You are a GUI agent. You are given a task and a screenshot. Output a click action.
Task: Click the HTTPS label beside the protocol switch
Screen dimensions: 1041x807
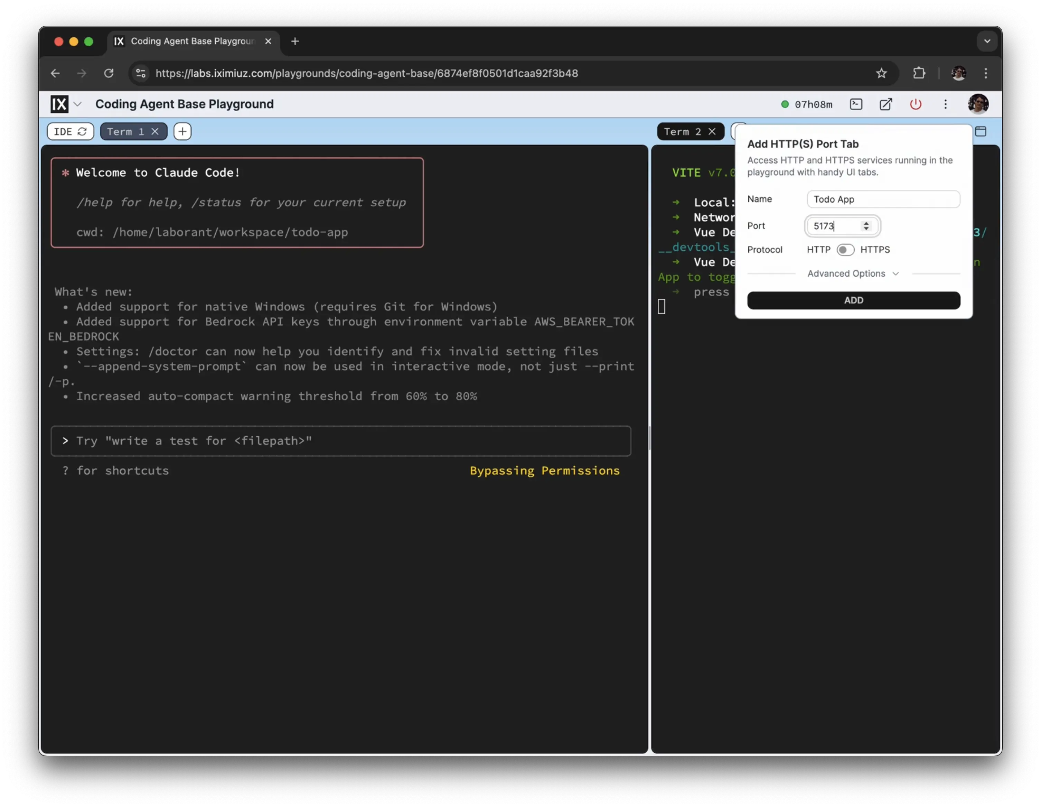click(875, 250)
